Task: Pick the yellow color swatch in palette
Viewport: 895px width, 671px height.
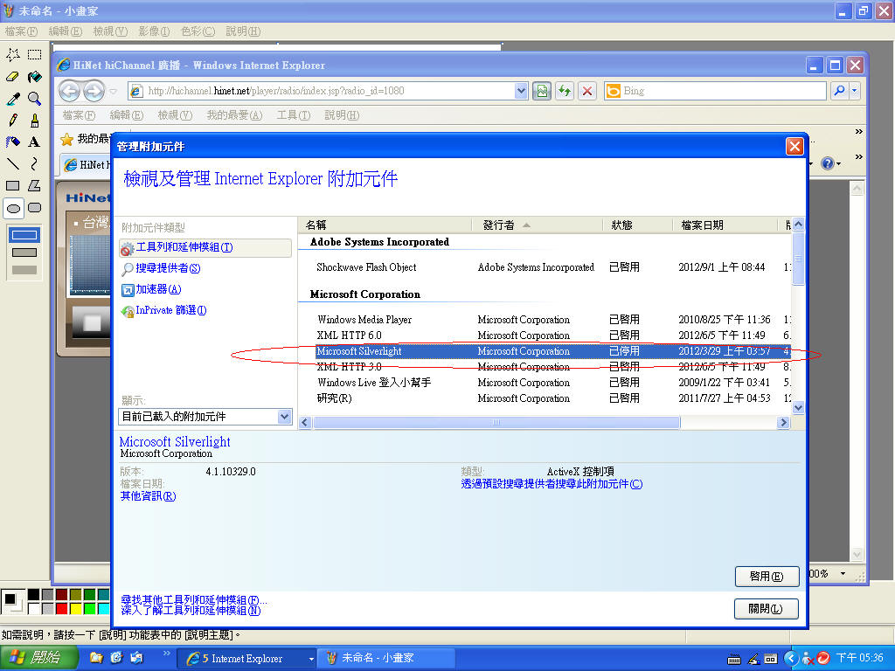Action: [75, 609]
